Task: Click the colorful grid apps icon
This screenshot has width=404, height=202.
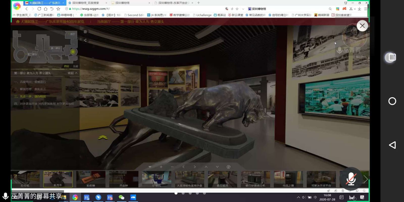Action: click(x=338, y=9)
